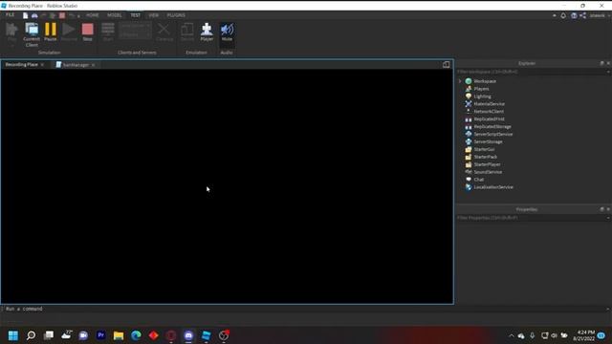
Task: Open Windows taskbar search
Action: 31,335
